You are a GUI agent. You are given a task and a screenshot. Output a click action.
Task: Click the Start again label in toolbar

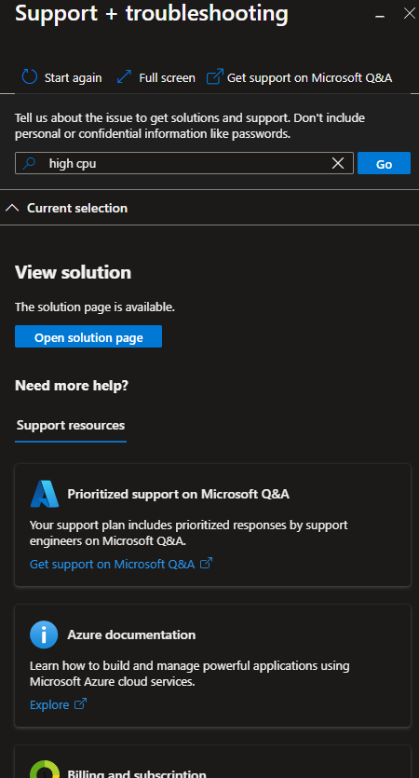pyautogui.click(x=73, y=78)
